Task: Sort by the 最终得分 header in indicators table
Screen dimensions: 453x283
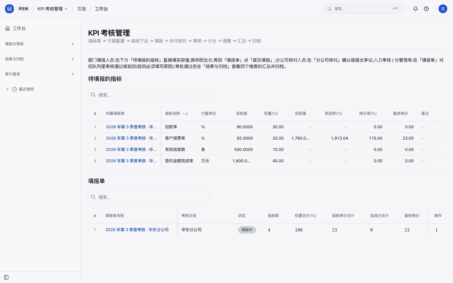Action: [x=400, y=114]
